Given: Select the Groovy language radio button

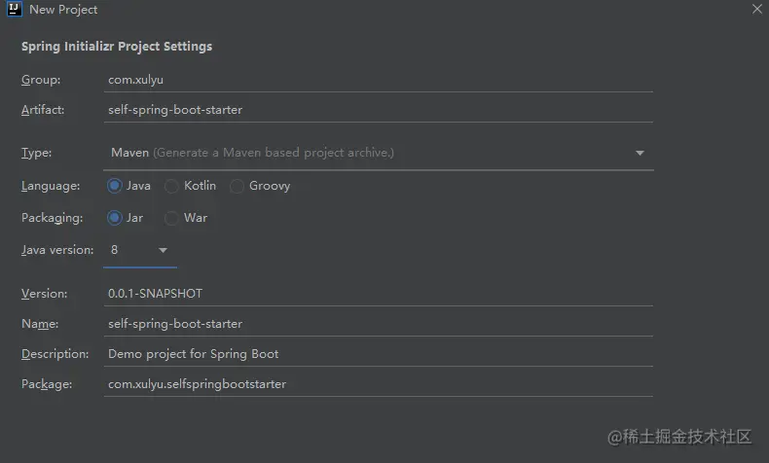Looking at the screenshot, I should click(238, 186).
